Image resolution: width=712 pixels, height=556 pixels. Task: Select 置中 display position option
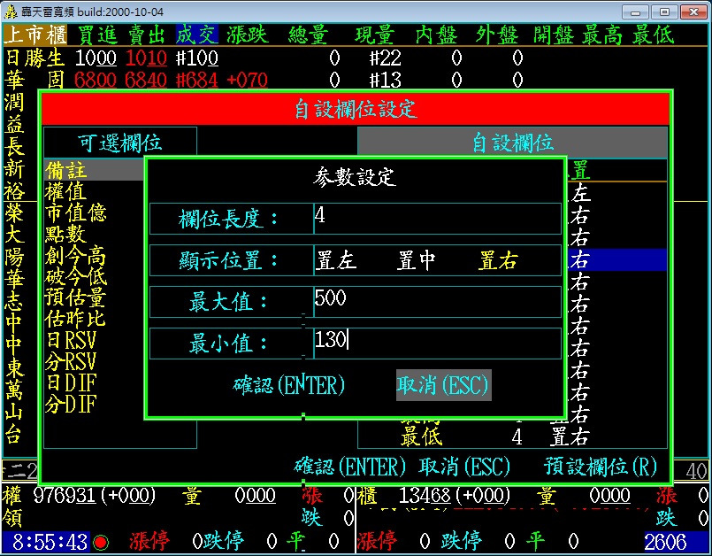[x=417, y=260]
